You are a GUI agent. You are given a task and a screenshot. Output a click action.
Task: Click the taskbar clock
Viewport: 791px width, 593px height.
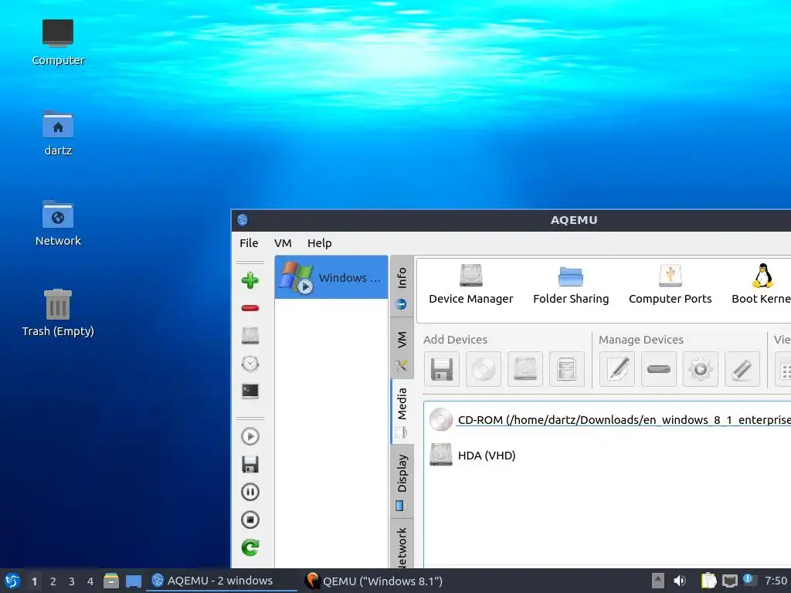click(x=776, y=581)
